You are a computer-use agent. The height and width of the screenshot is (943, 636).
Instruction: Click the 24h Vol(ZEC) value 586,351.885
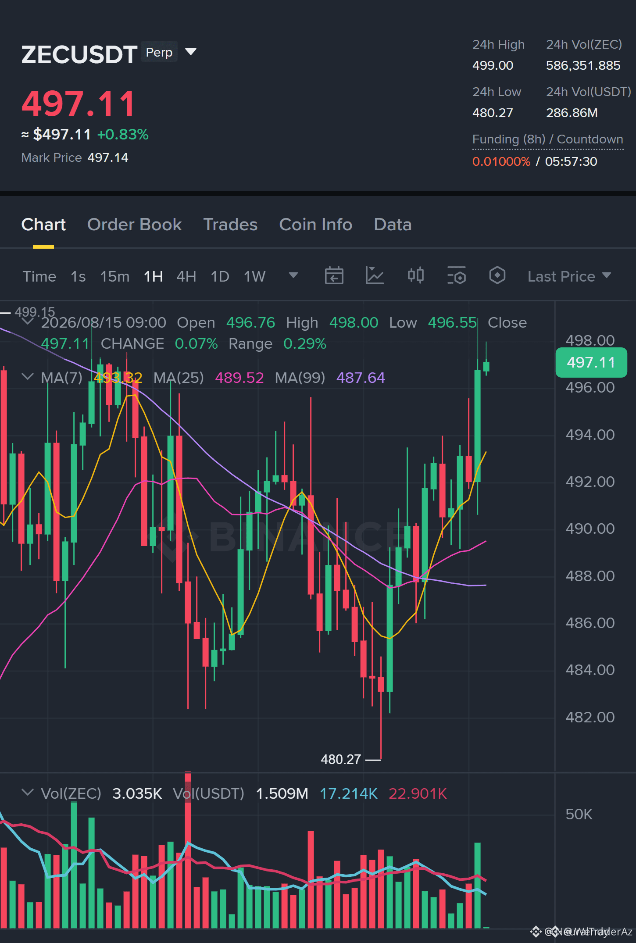(x=583, y=65)
